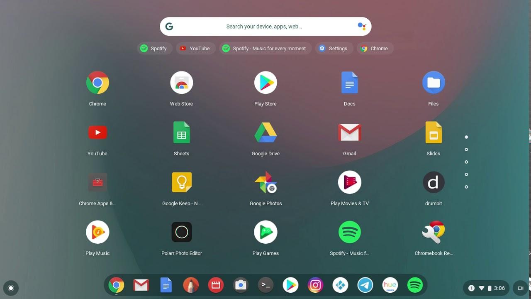Launch the Camera app from the shelf
The image size is (531, 299).
click(x=241, y=285)
